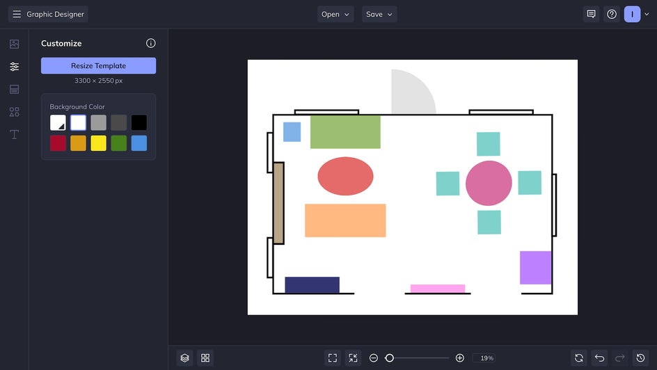The image size is (657, 370).
Task: Select the black background swatch
Action: 139,122
